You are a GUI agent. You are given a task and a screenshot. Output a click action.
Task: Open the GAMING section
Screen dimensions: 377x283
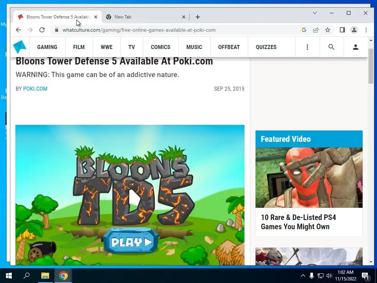[x=47, y=47]
